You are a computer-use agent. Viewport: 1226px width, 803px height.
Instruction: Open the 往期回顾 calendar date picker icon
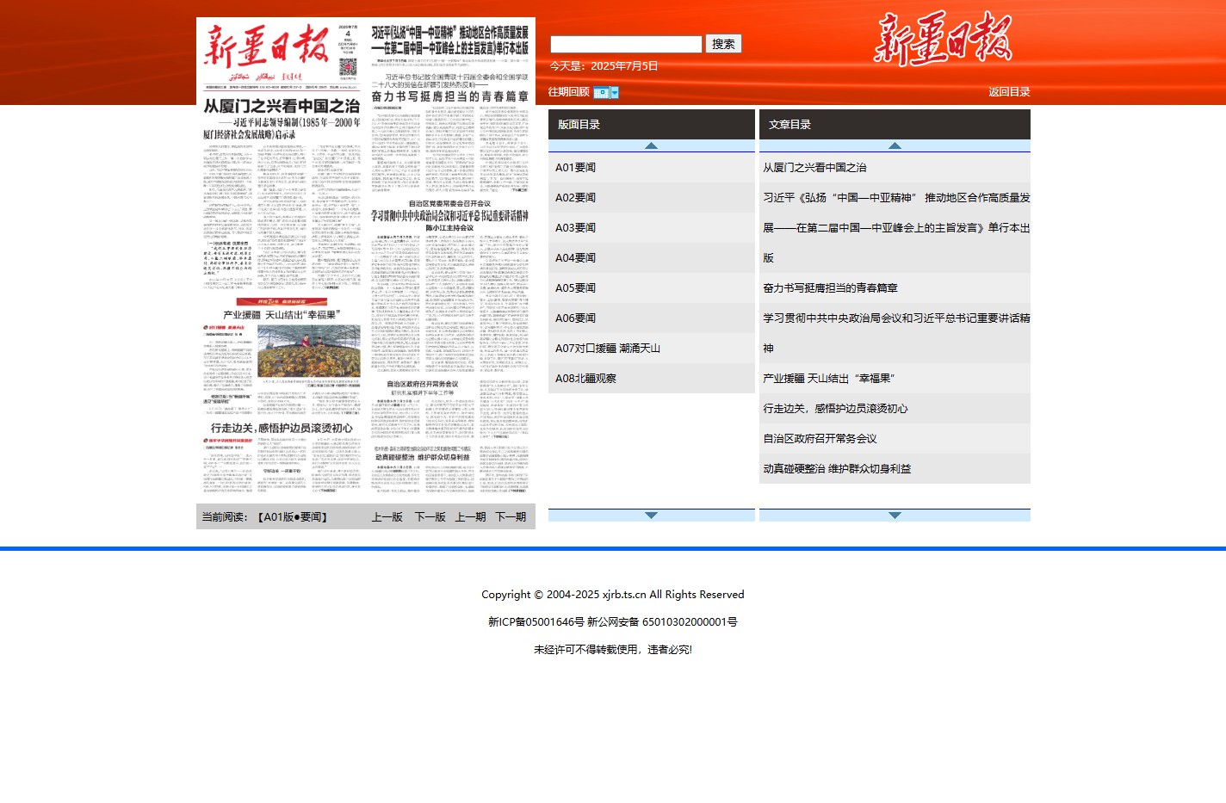pos(606,92)
